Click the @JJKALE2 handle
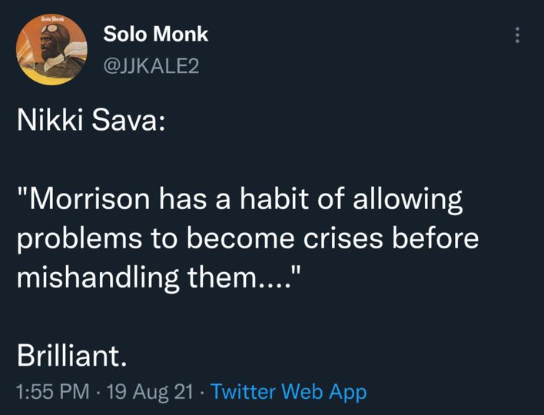Screen dimensions: 544x415 coord(151,67)
